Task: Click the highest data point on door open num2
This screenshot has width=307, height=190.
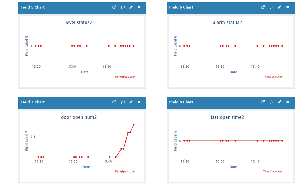Action: [x=134, y=125]
